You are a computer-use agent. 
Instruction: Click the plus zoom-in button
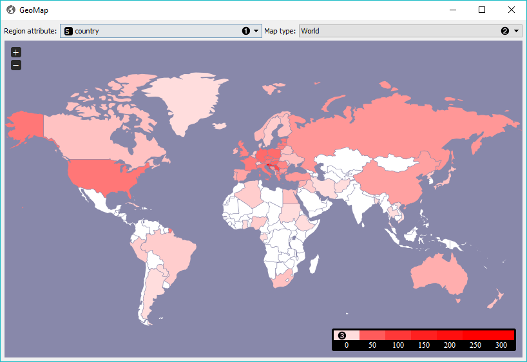pos(16,52)
